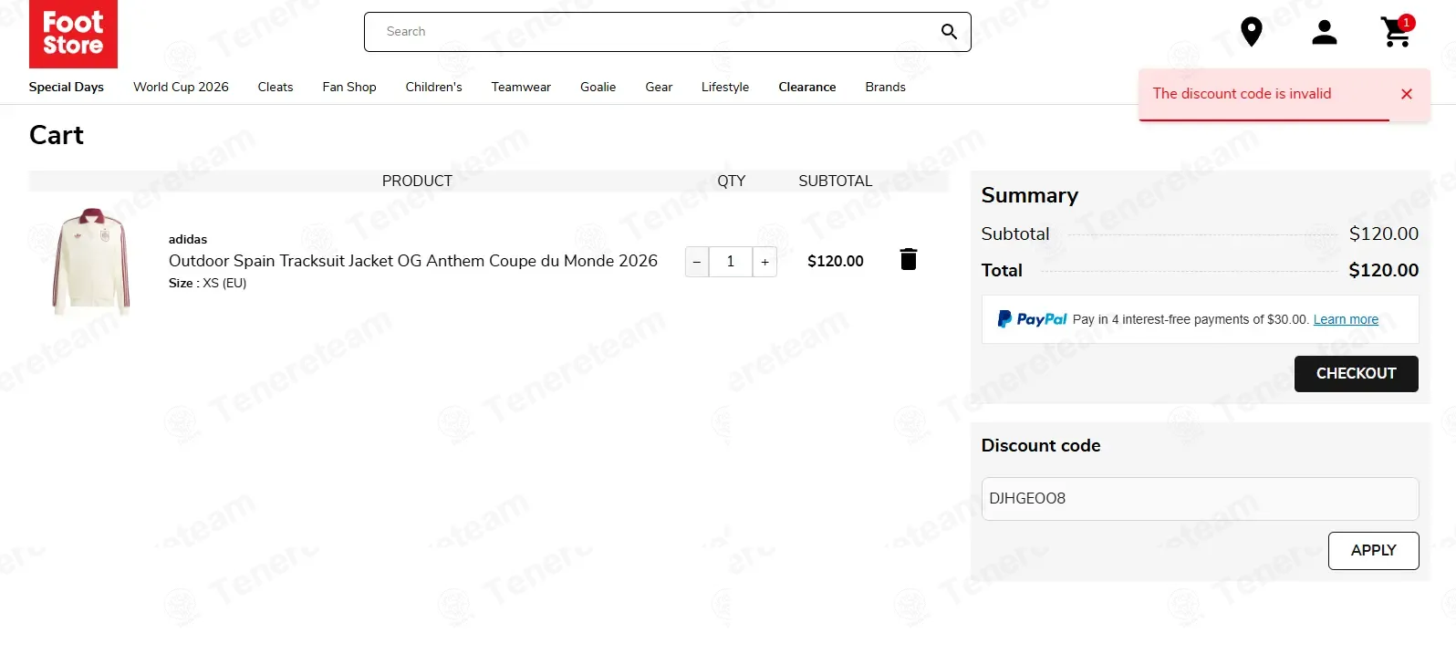Click the PayPal Learn more link

(x=1346, y=319)
